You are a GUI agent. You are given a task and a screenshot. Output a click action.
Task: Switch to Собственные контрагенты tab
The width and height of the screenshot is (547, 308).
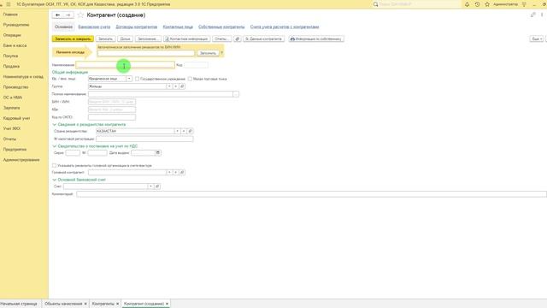pyautogui.click(x=221, y=27)
